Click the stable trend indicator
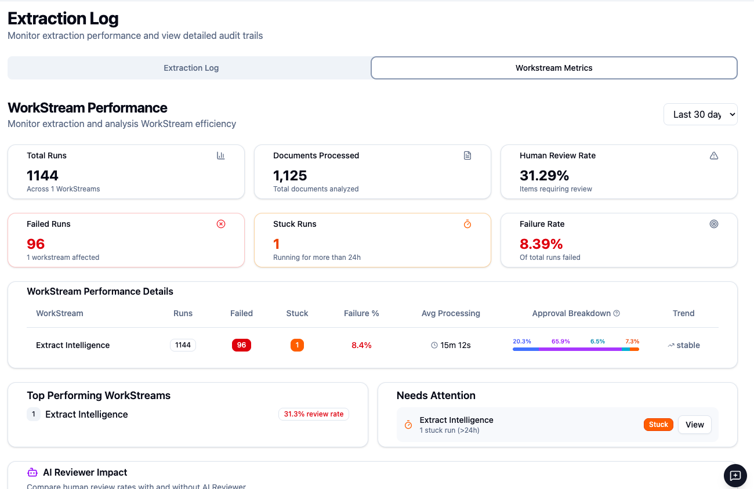 684,345
